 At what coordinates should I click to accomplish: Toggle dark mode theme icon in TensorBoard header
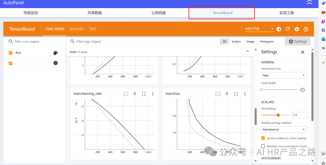[x=279, y=29]
